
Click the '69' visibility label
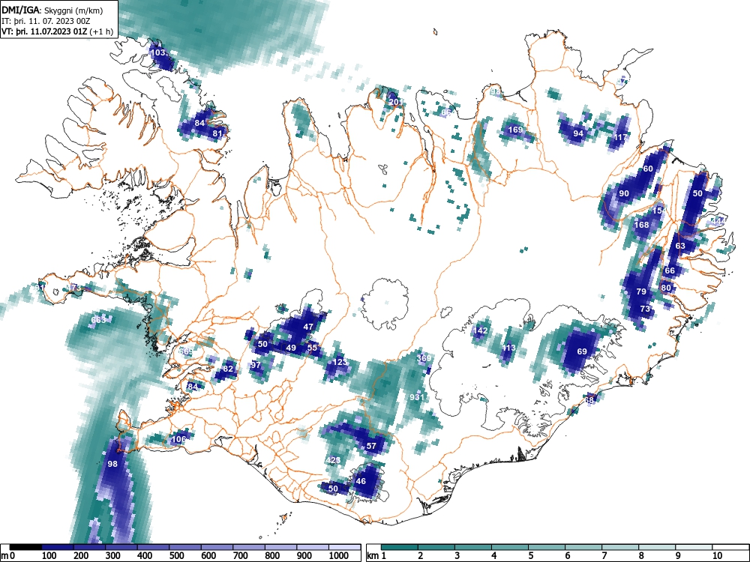582,351
